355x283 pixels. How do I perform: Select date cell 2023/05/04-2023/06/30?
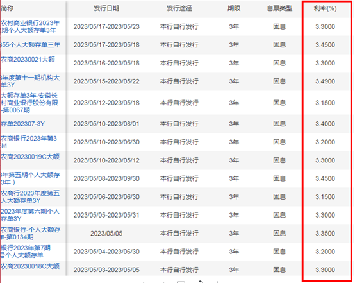click(x=106, y=252)
